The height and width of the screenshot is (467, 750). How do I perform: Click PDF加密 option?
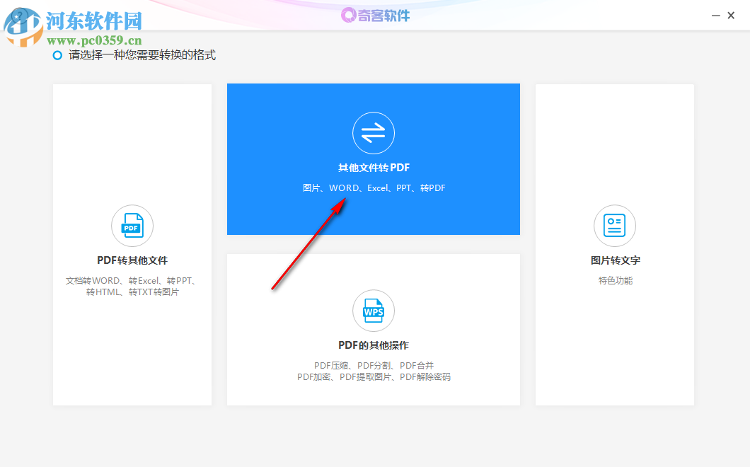click(x=316, y=376)
